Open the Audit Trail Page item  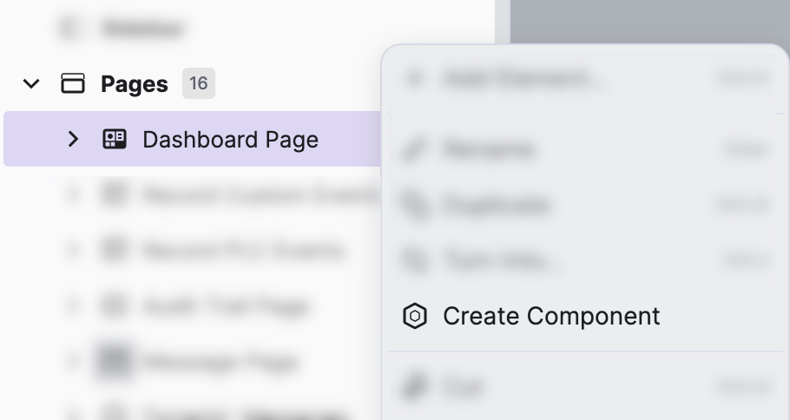click(224, 306)
